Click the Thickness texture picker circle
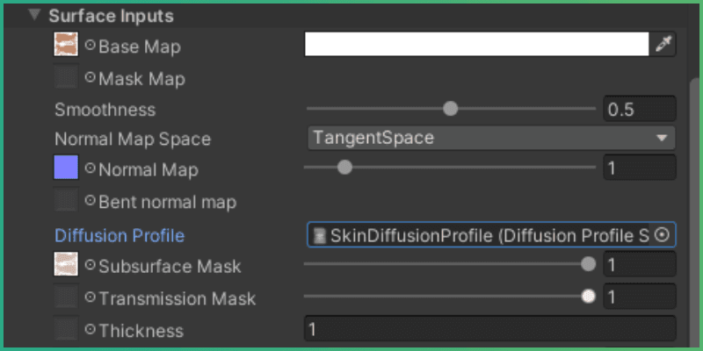This screenshot has height=351, width=703. [90, 330]
